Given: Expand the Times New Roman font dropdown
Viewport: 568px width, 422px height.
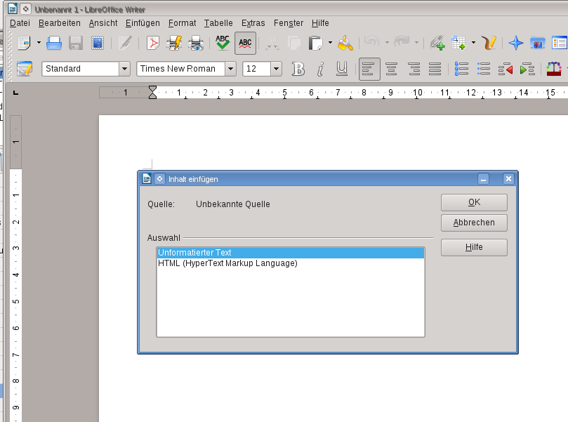Looking at the screenshot, I should click(230, 69).
